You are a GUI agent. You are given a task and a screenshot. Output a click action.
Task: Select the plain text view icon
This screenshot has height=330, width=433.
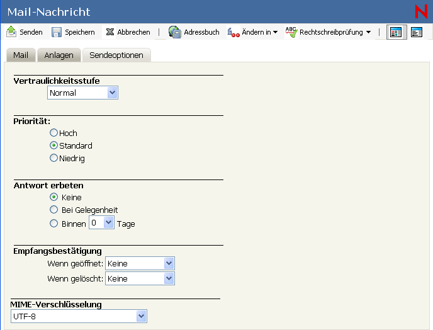(417, 32)
